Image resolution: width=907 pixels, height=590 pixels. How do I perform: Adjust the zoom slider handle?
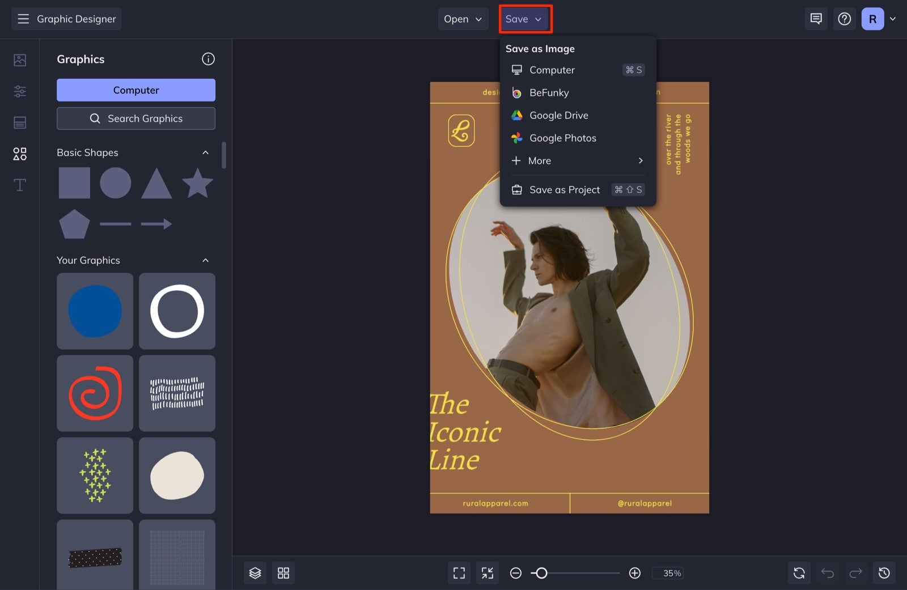pos(541,573)
